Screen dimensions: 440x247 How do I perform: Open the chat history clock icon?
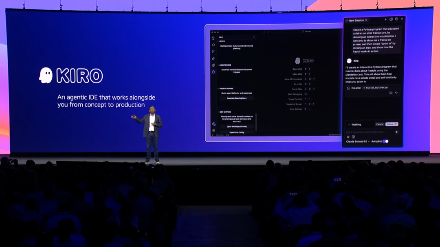coord(396,19)
